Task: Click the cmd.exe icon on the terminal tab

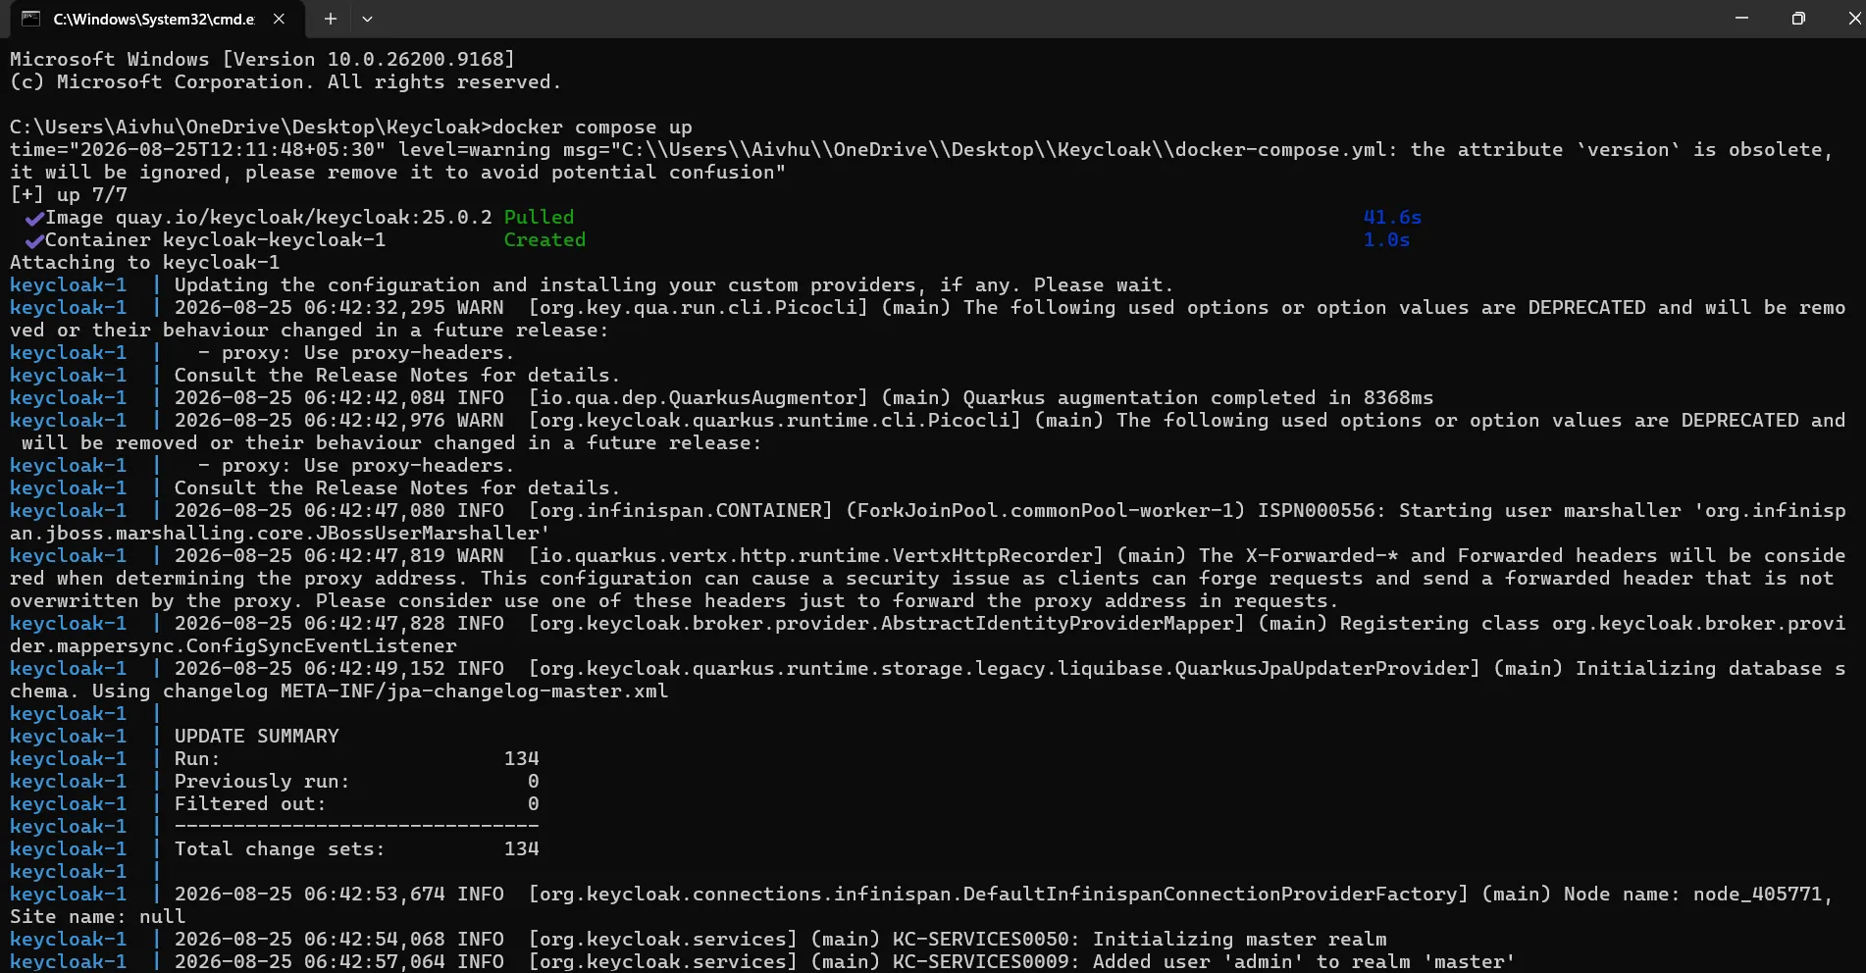Action: (30, 19)
